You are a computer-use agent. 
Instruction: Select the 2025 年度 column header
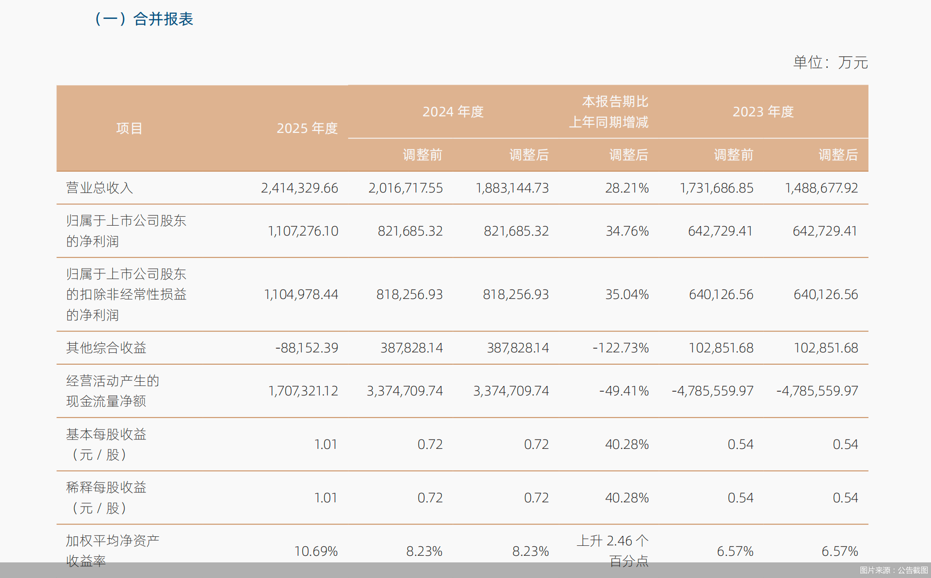point(307,128)
